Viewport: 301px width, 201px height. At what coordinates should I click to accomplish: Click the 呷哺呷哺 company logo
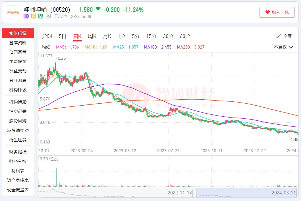[x=13, y=13]
